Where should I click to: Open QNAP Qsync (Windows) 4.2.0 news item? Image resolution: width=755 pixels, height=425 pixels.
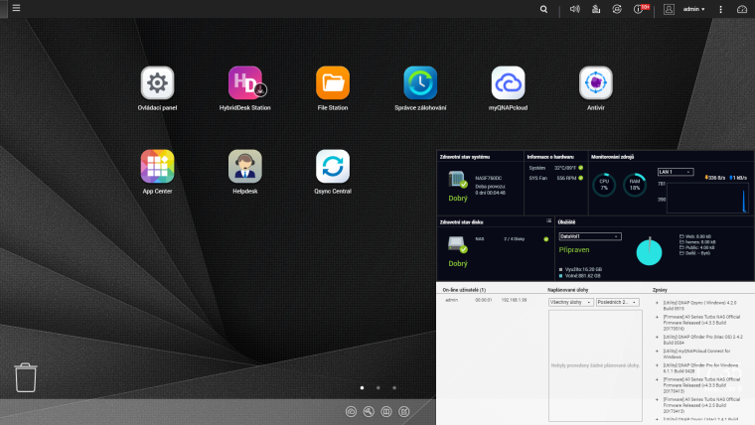pos(699,306)
